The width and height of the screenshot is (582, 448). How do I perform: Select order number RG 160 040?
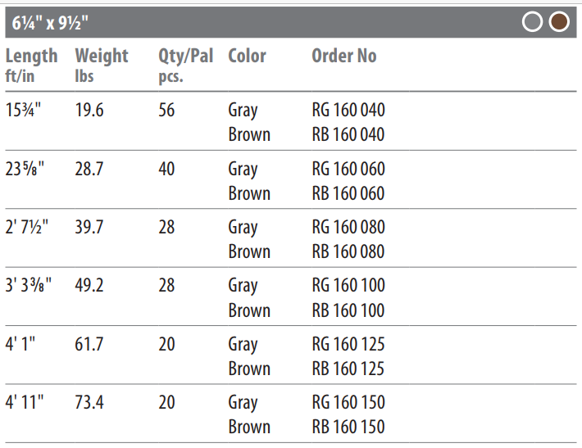pos(348,110)
